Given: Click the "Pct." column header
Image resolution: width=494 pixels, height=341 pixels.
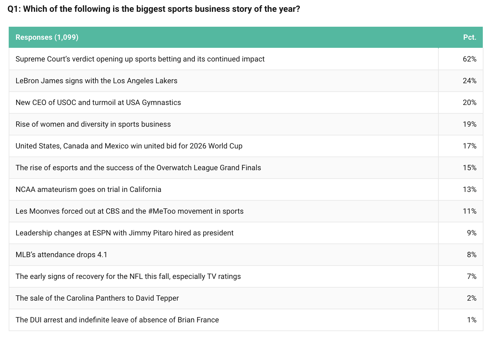Looking at the screenshot, I should click(x=469, y=37).
